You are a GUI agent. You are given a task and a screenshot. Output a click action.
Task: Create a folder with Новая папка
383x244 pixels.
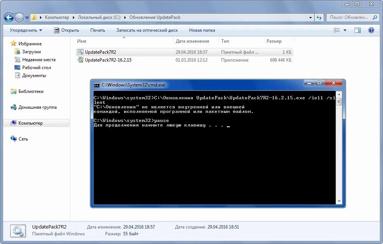[x=202, y=30]
